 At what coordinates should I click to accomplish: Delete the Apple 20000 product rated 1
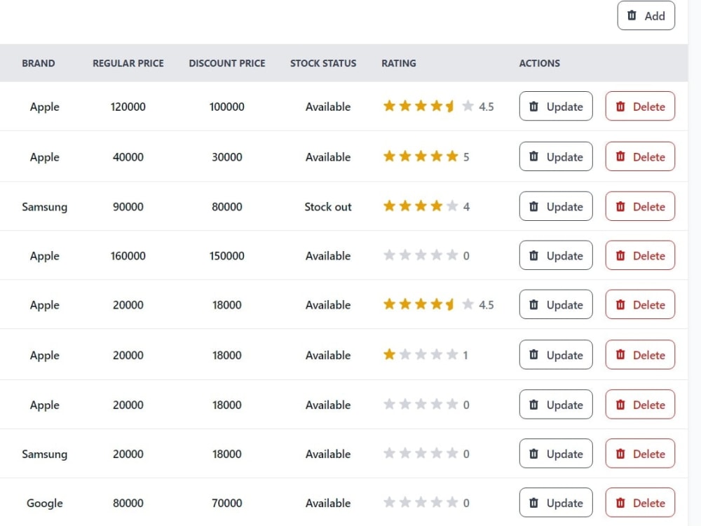[640, 355]
